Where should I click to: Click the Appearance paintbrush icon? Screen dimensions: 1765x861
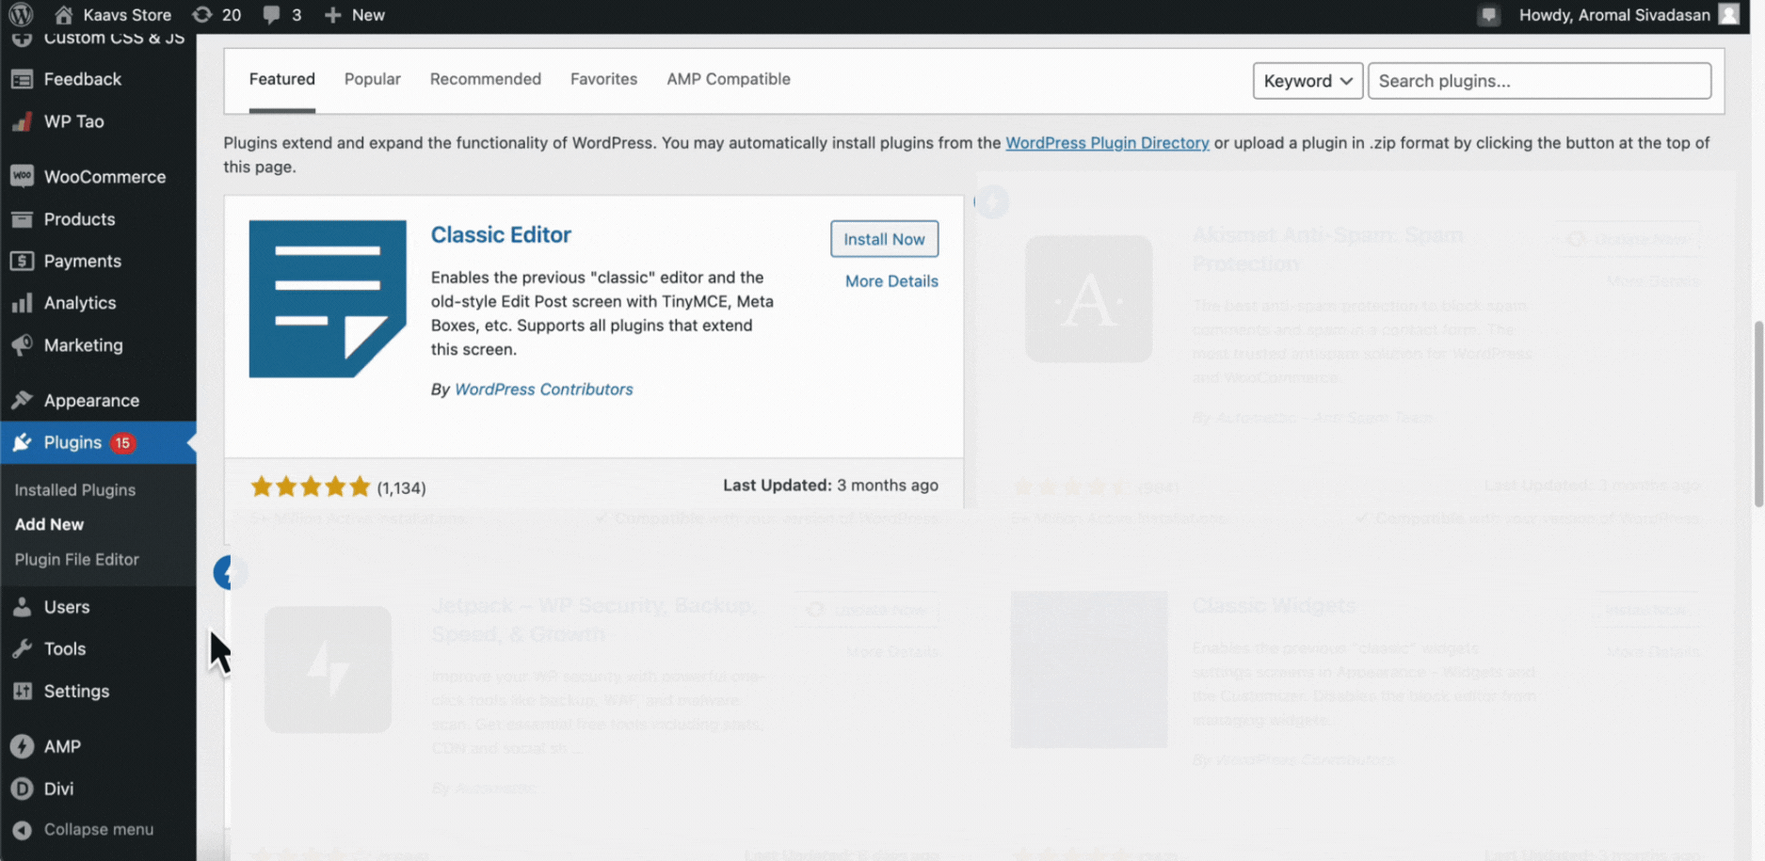point(22,400)
